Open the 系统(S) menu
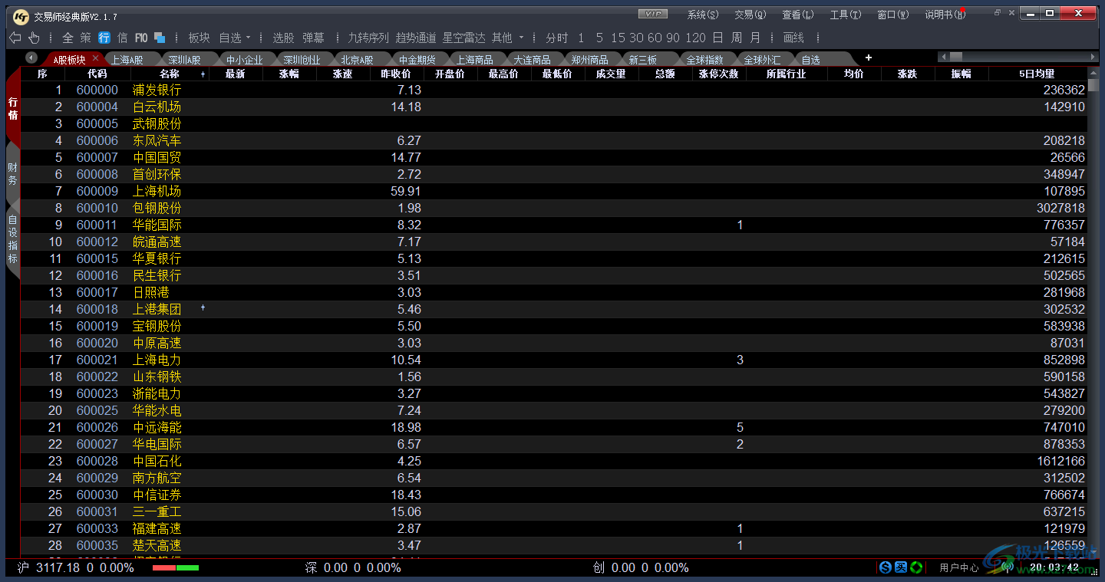The height and width of the screenshot is (582, 1105). click(x=703, y=15)
